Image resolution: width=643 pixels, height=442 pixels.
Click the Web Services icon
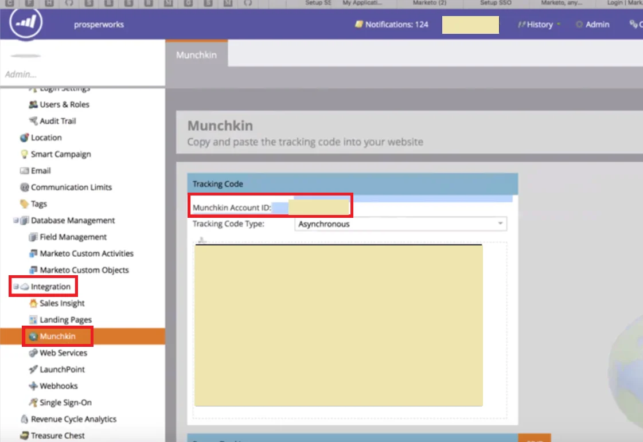pyautogui.click(x=33, y=353)
